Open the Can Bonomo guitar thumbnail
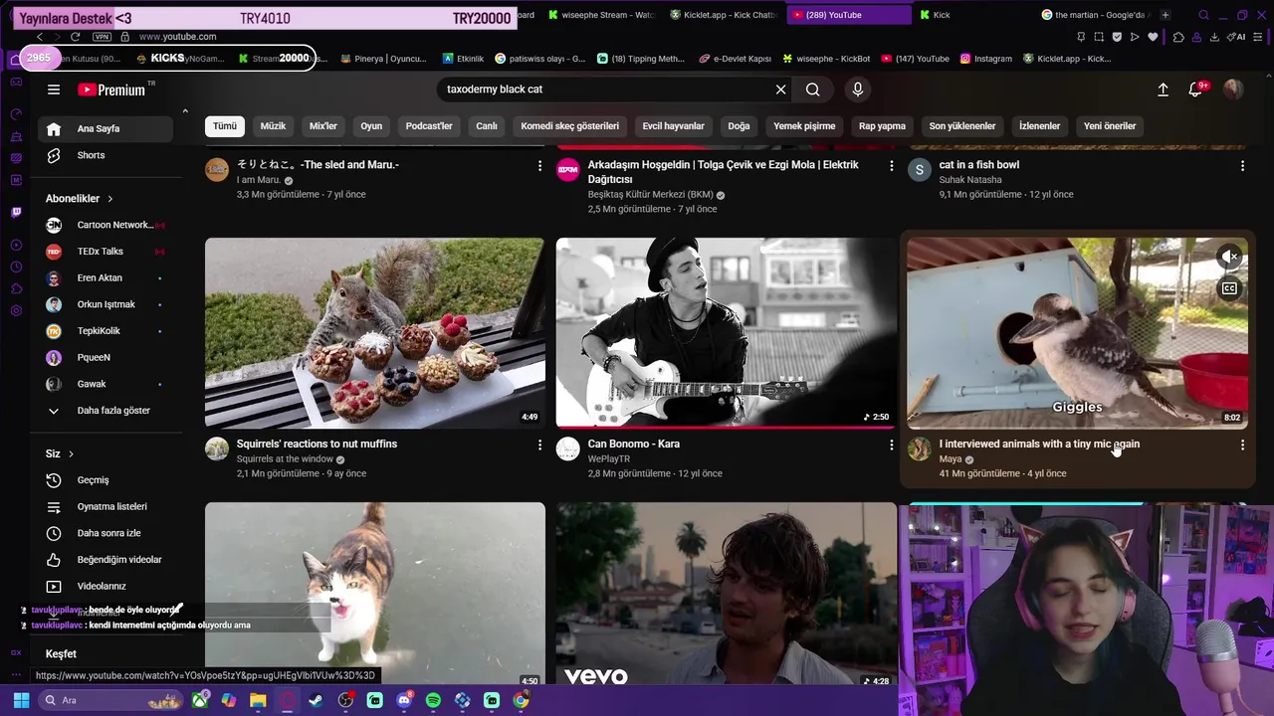This screenshot has height=716, width=1274. tap(727, 333)
